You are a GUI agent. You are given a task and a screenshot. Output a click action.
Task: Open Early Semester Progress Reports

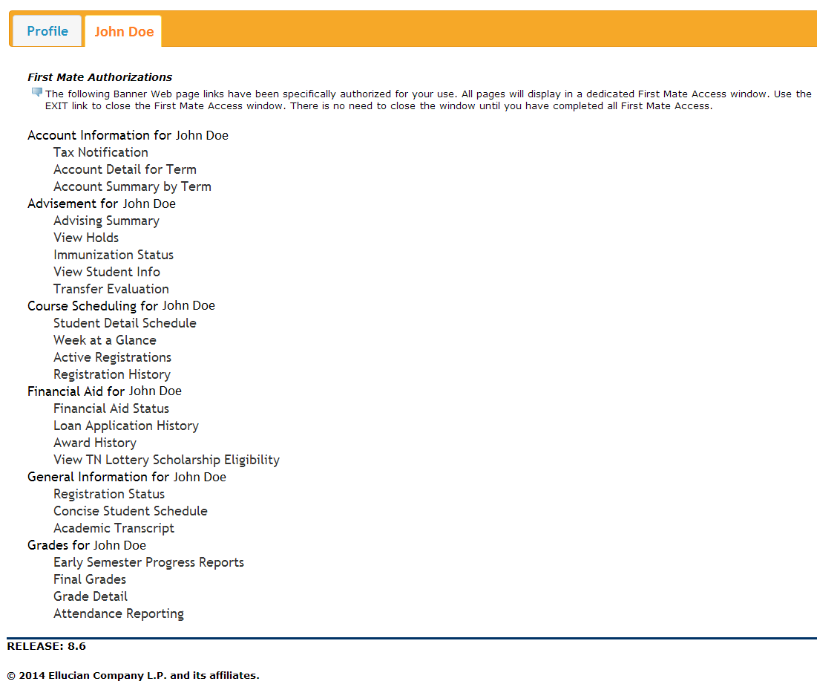(148, 562)
